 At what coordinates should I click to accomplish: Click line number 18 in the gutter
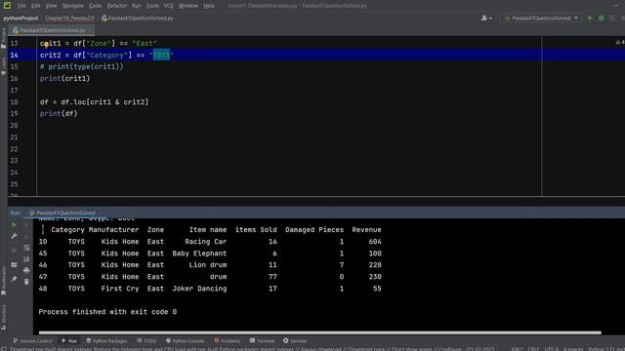pyautogui.click(x=14, y=101)
